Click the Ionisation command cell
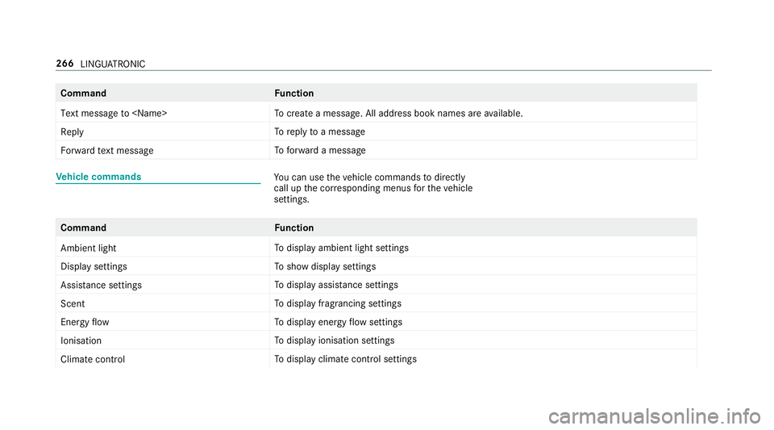774x430 pixels. pyautogui.click(x=81, y=340)
